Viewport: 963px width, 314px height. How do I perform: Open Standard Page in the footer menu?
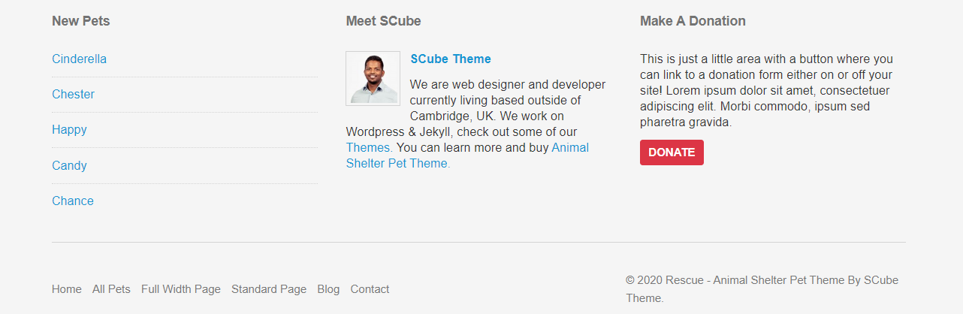(269, 289)
